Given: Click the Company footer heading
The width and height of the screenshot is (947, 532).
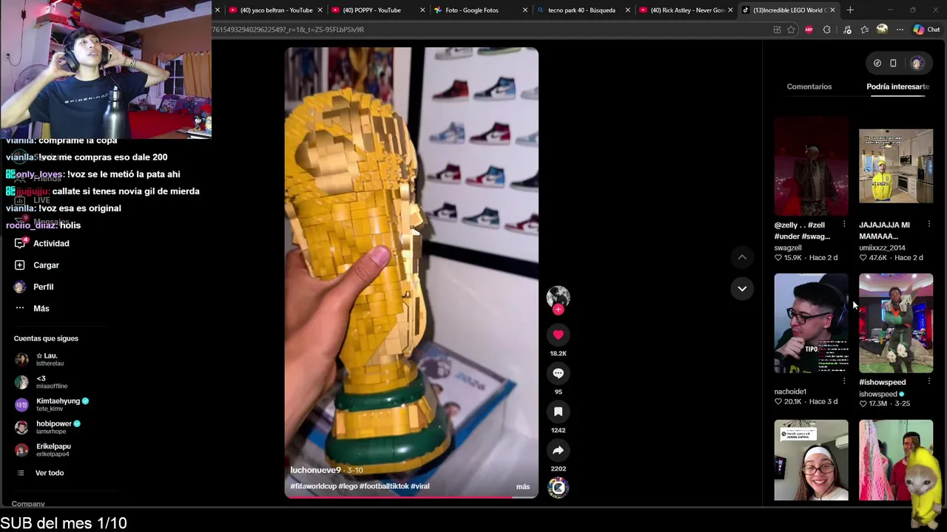Looking at the screenshot, I should (x=29, y=504).
